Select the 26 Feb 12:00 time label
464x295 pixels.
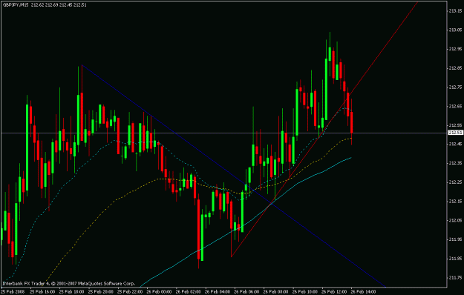334,292
